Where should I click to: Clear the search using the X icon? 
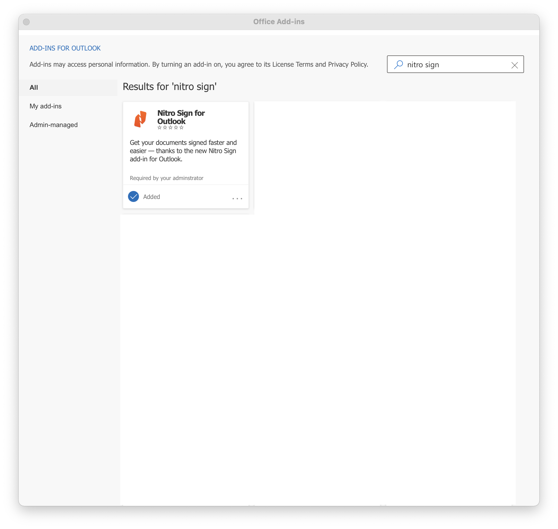515,65
